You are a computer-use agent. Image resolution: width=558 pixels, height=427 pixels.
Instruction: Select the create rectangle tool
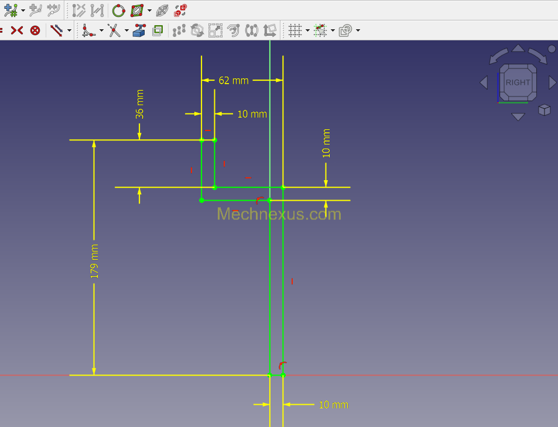pos(137,10)
